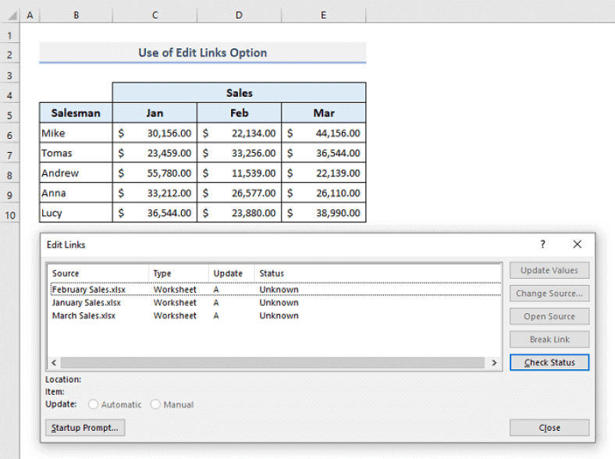The image size is (615, 459).
Task: Select the Automatic update radio button
Action: pos(94,404)
